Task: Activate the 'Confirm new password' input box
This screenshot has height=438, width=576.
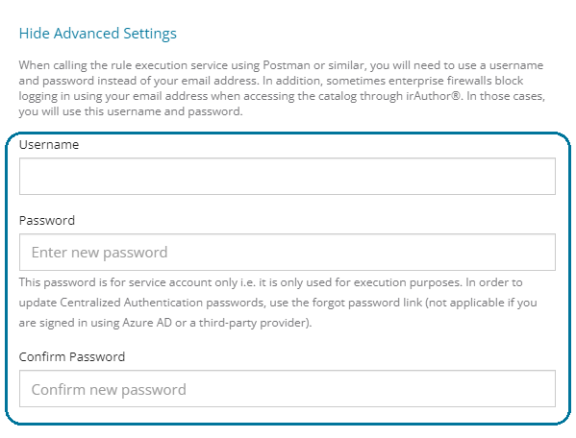Action: pos(288,388)
